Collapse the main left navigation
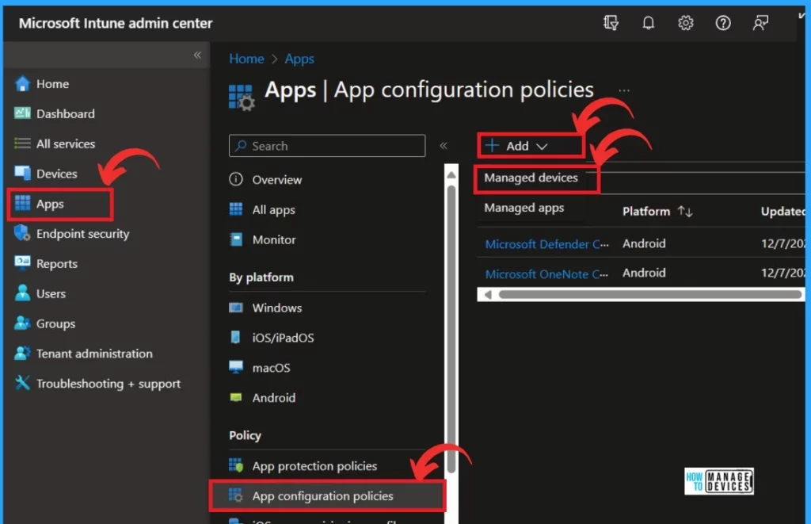This screenshot has width=811, height=524. tap(197, 55)
